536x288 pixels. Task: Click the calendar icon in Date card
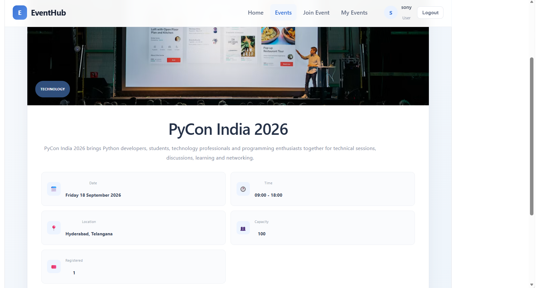pyautogui.click(x=54, y=189)
